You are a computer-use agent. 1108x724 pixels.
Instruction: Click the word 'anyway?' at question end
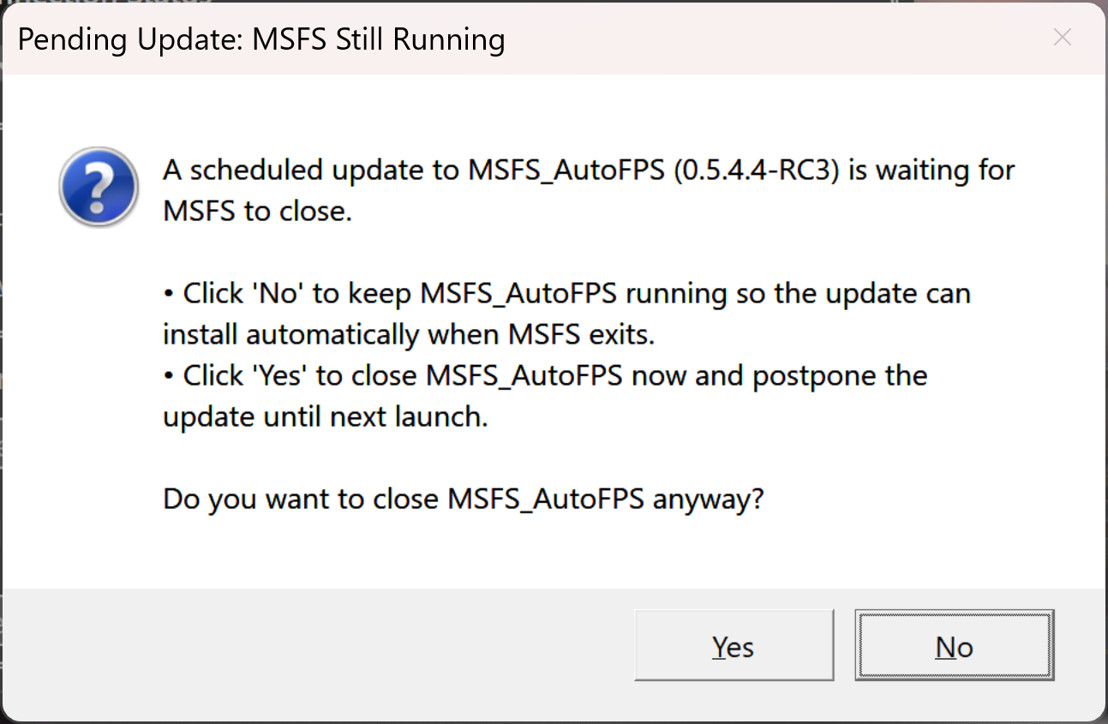(x=708, y=500)
